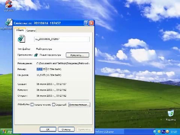180x135 pixels.
Task: Open the Start (пуск) button
Action: (6, 132)
